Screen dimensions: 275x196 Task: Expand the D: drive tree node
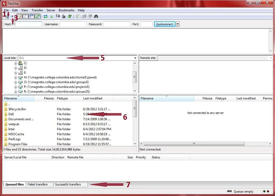[x=16, y=68]
